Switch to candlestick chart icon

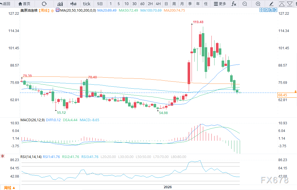(73, 4)
